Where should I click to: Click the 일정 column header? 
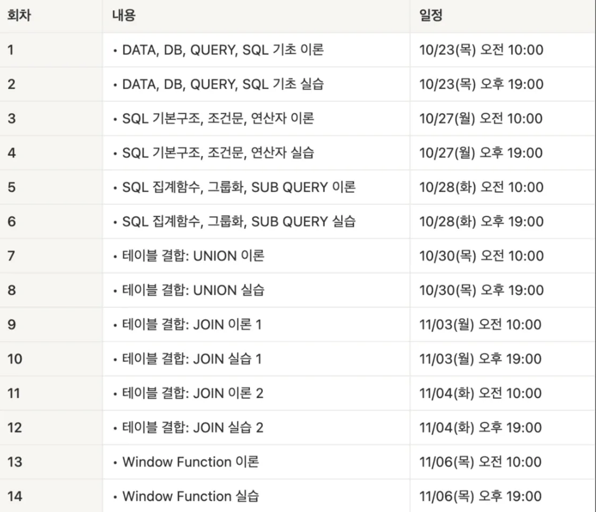pyautogui.click(x=431, y=15)
